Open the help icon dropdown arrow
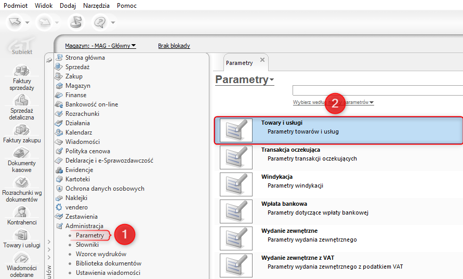This screenshot has width=463, height=279. click(113, 22)
